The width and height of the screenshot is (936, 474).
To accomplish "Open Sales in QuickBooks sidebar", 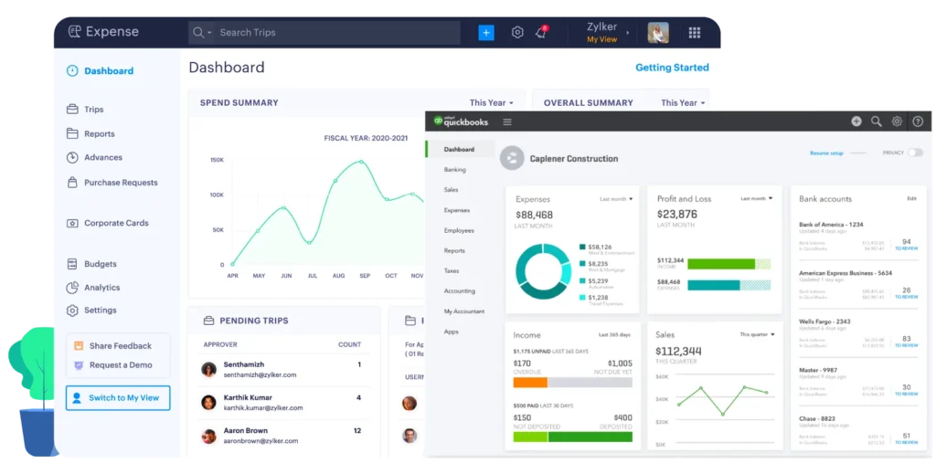I will point(452,190).
